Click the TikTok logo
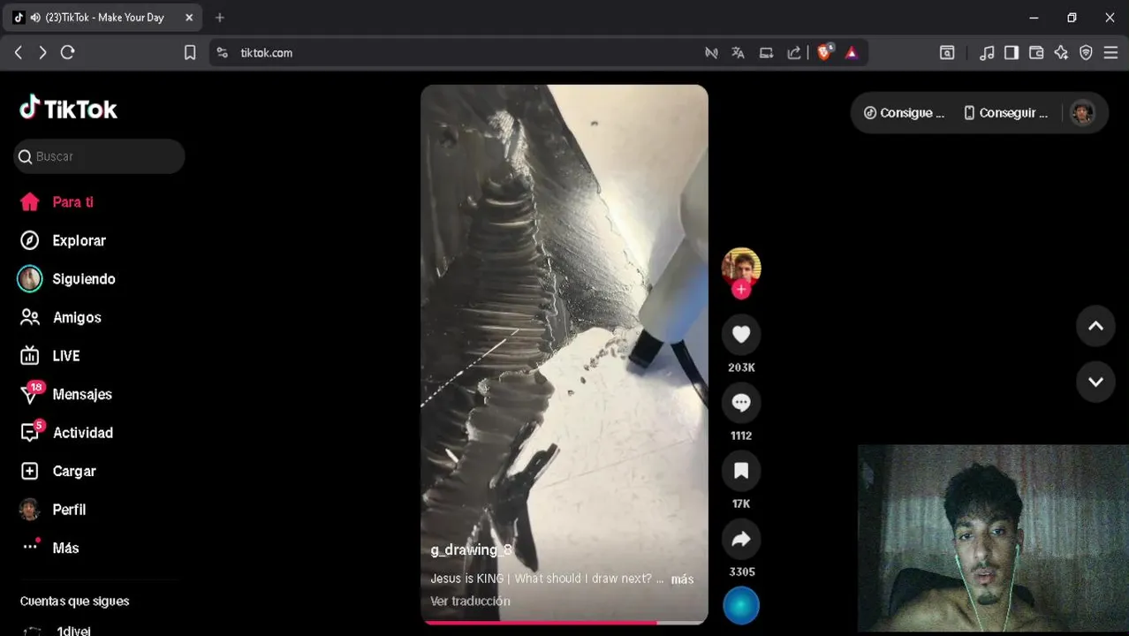1129x636 pixels. (x=68, y=109)
